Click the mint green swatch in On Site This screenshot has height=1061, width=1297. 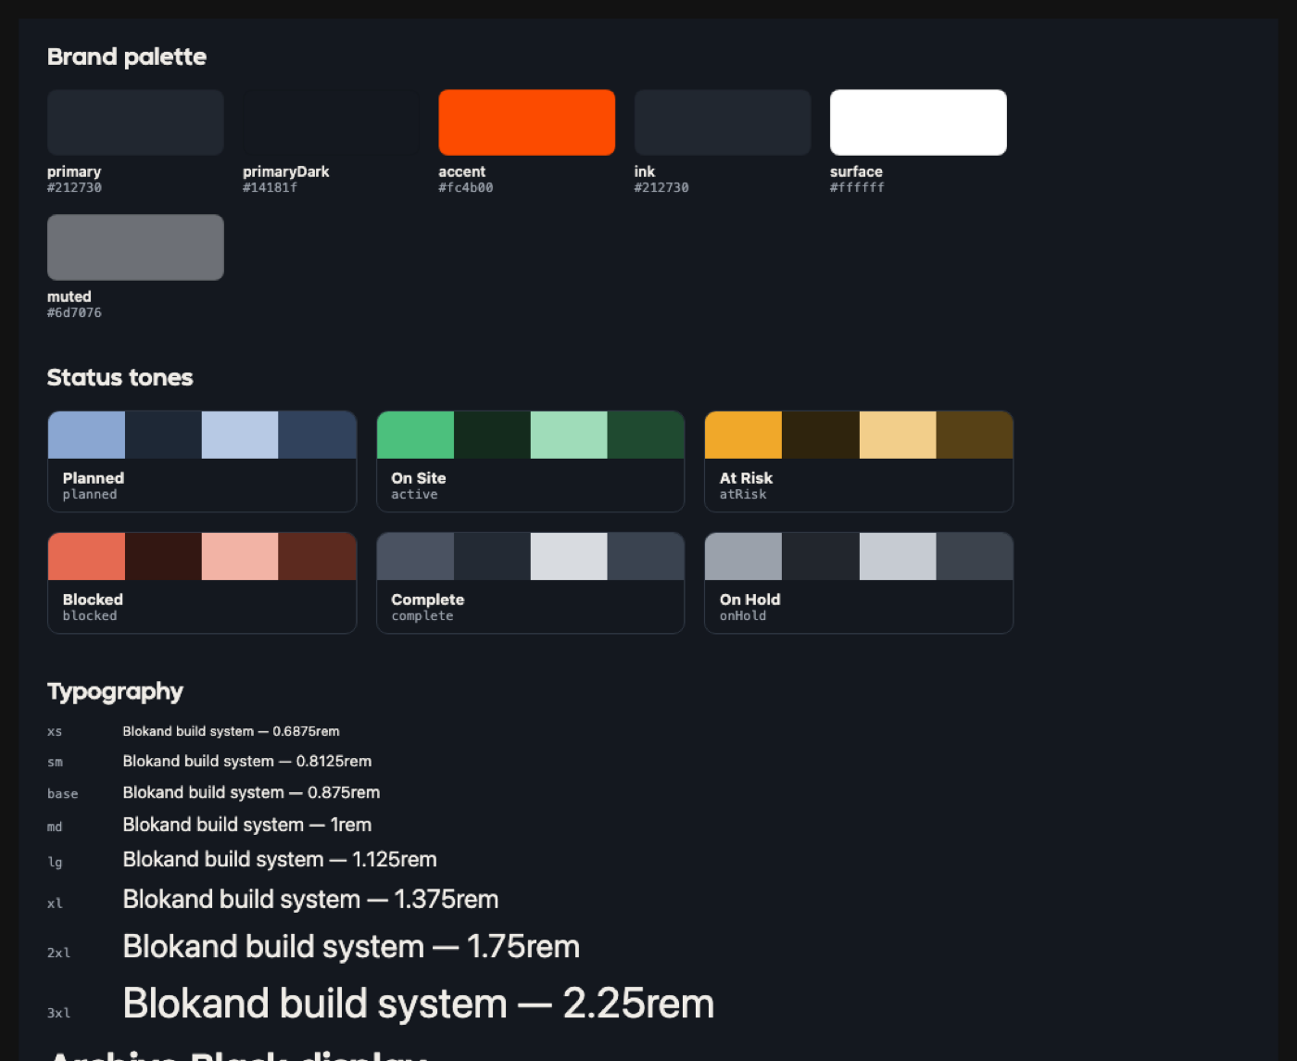pyautogui.click(x=569, y=435)
